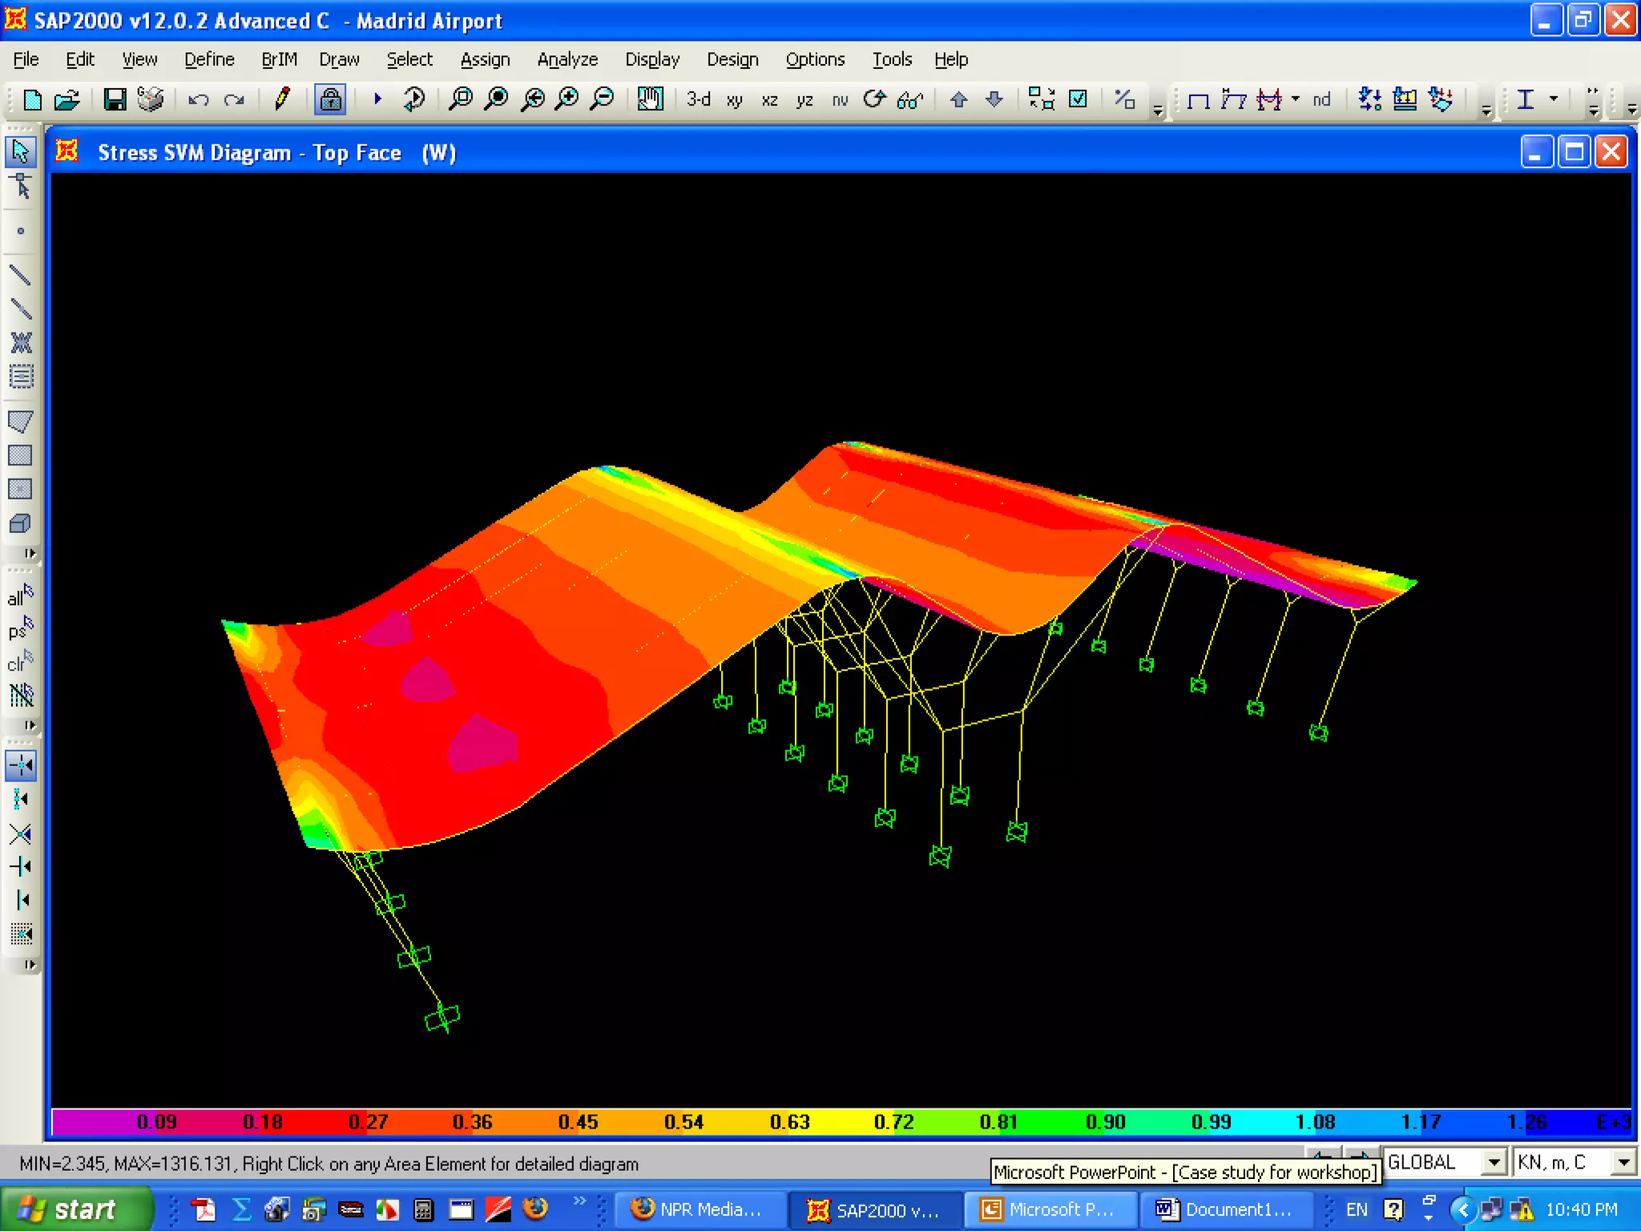Click the Perspective Toggle glasses icon
Image resolution: width=1641 pixels, height=1231 pixels.
pyautogui.click(x=909, y=100)
